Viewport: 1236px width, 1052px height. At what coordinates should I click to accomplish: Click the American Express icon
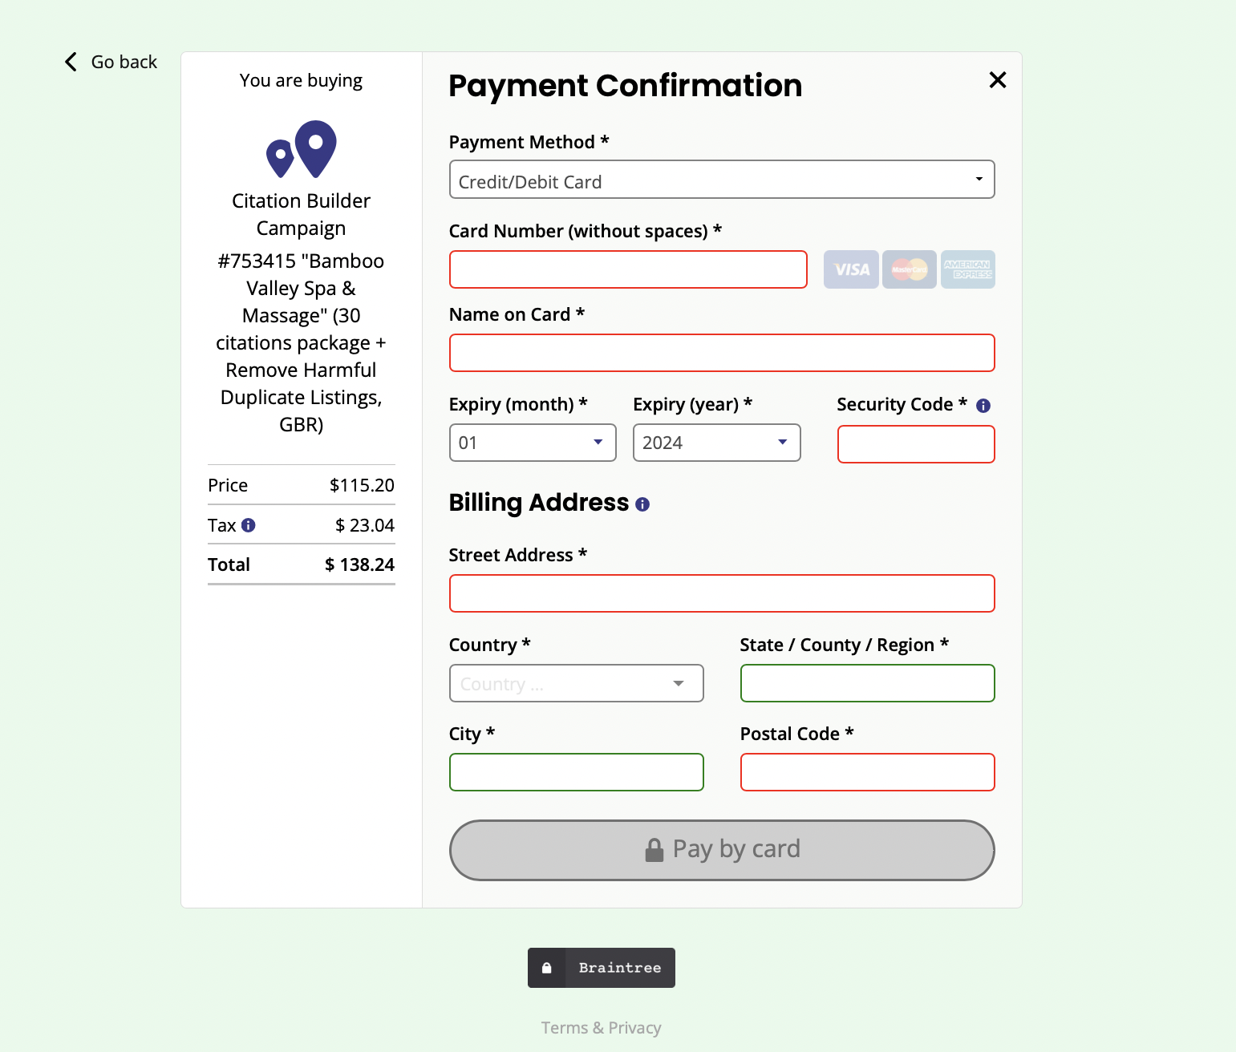click(x=968, y=269)
